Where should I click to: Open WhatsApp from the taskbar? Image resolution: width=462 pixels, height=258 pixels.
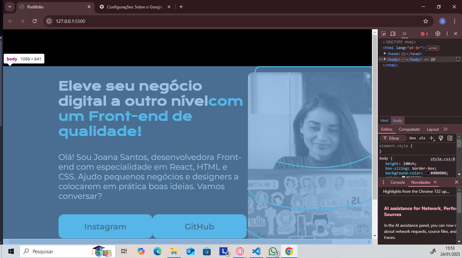tap(273, 251)
